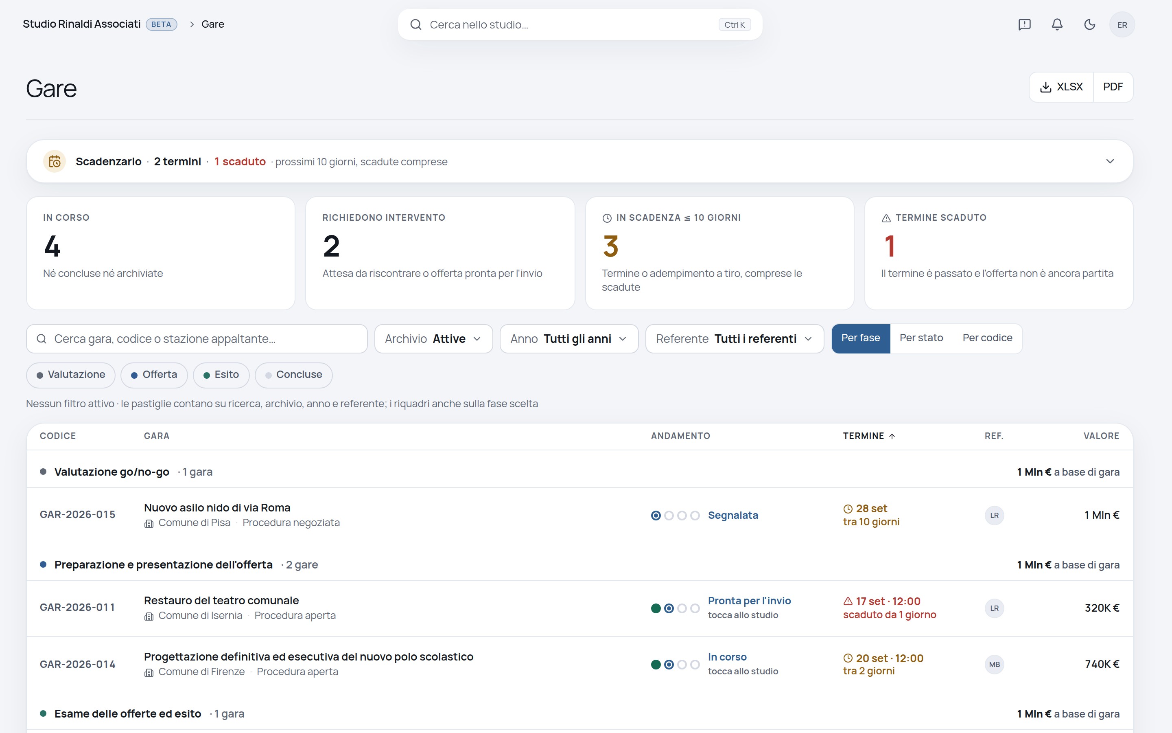This screenshot has height=733, width=1172.
Task: Open the Archivio Attive dropdown
Action: [433, 339]
